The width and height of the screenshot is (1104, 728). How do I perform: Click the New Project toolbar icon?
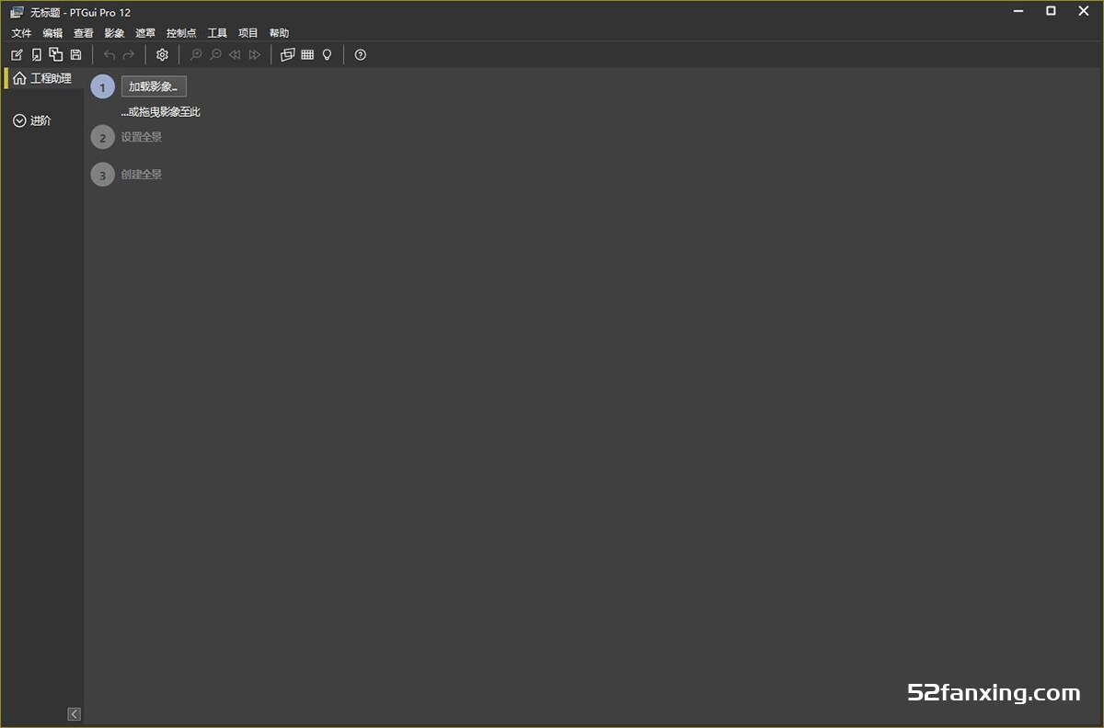17,55
